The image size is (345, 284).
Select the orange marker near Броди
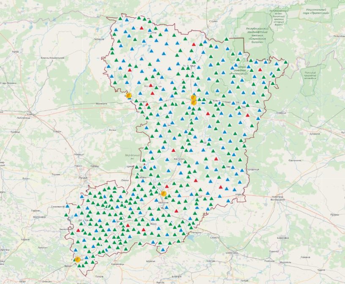click(x=77, y=259)
